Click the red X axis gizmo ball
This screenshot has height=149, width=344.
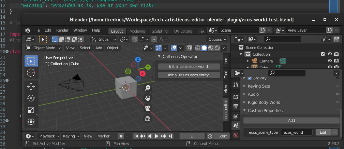(x=143, y=74)
